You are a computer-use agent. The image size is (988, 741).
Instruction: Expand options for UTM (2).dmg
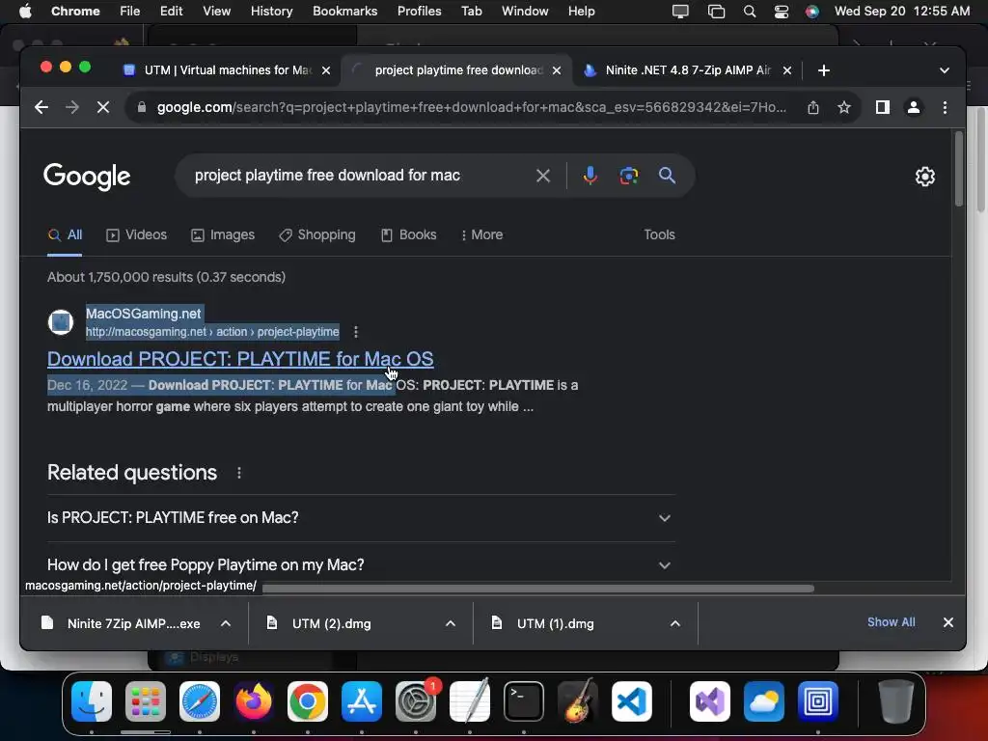[x=451, y=624]
